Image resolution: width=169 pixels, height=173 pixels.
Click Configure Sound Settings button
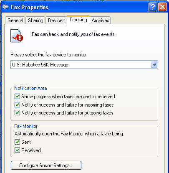pyautogui.click(x=46, y=165)
